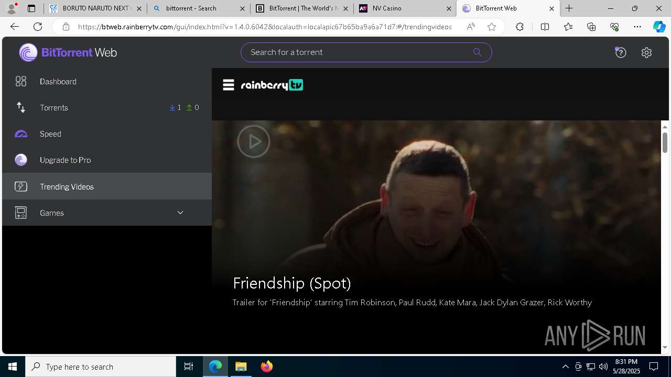671x377 pixels.
Task: Open File Explorer from taskbar
Action: point(241,367)
